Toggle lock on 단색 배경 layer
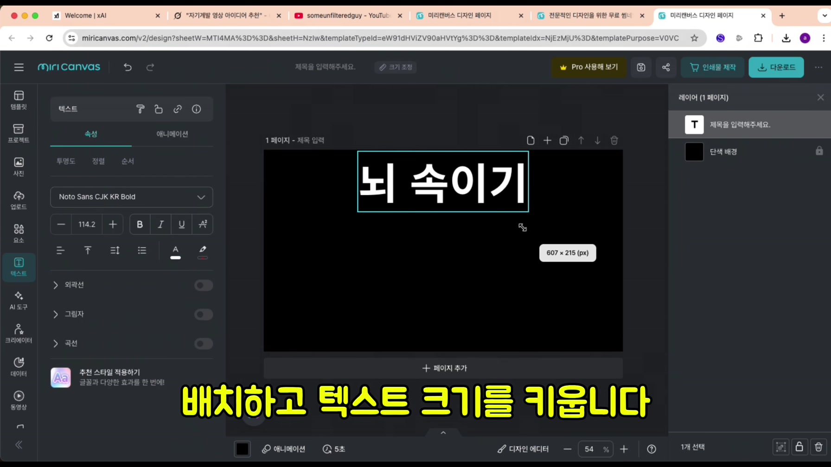 click(x=819, y=151)
